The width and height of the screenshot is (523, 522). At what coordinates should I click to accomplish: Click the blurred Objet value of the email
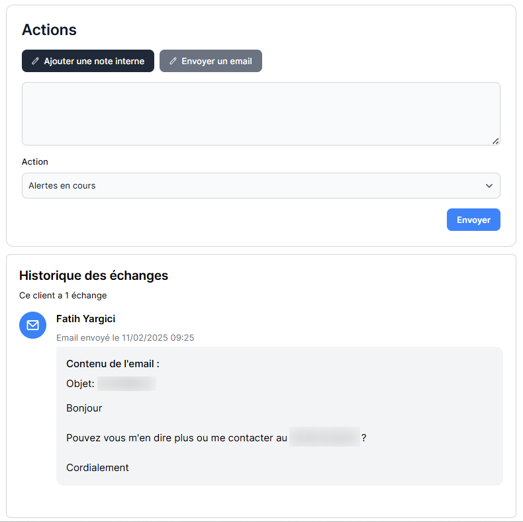126,384
